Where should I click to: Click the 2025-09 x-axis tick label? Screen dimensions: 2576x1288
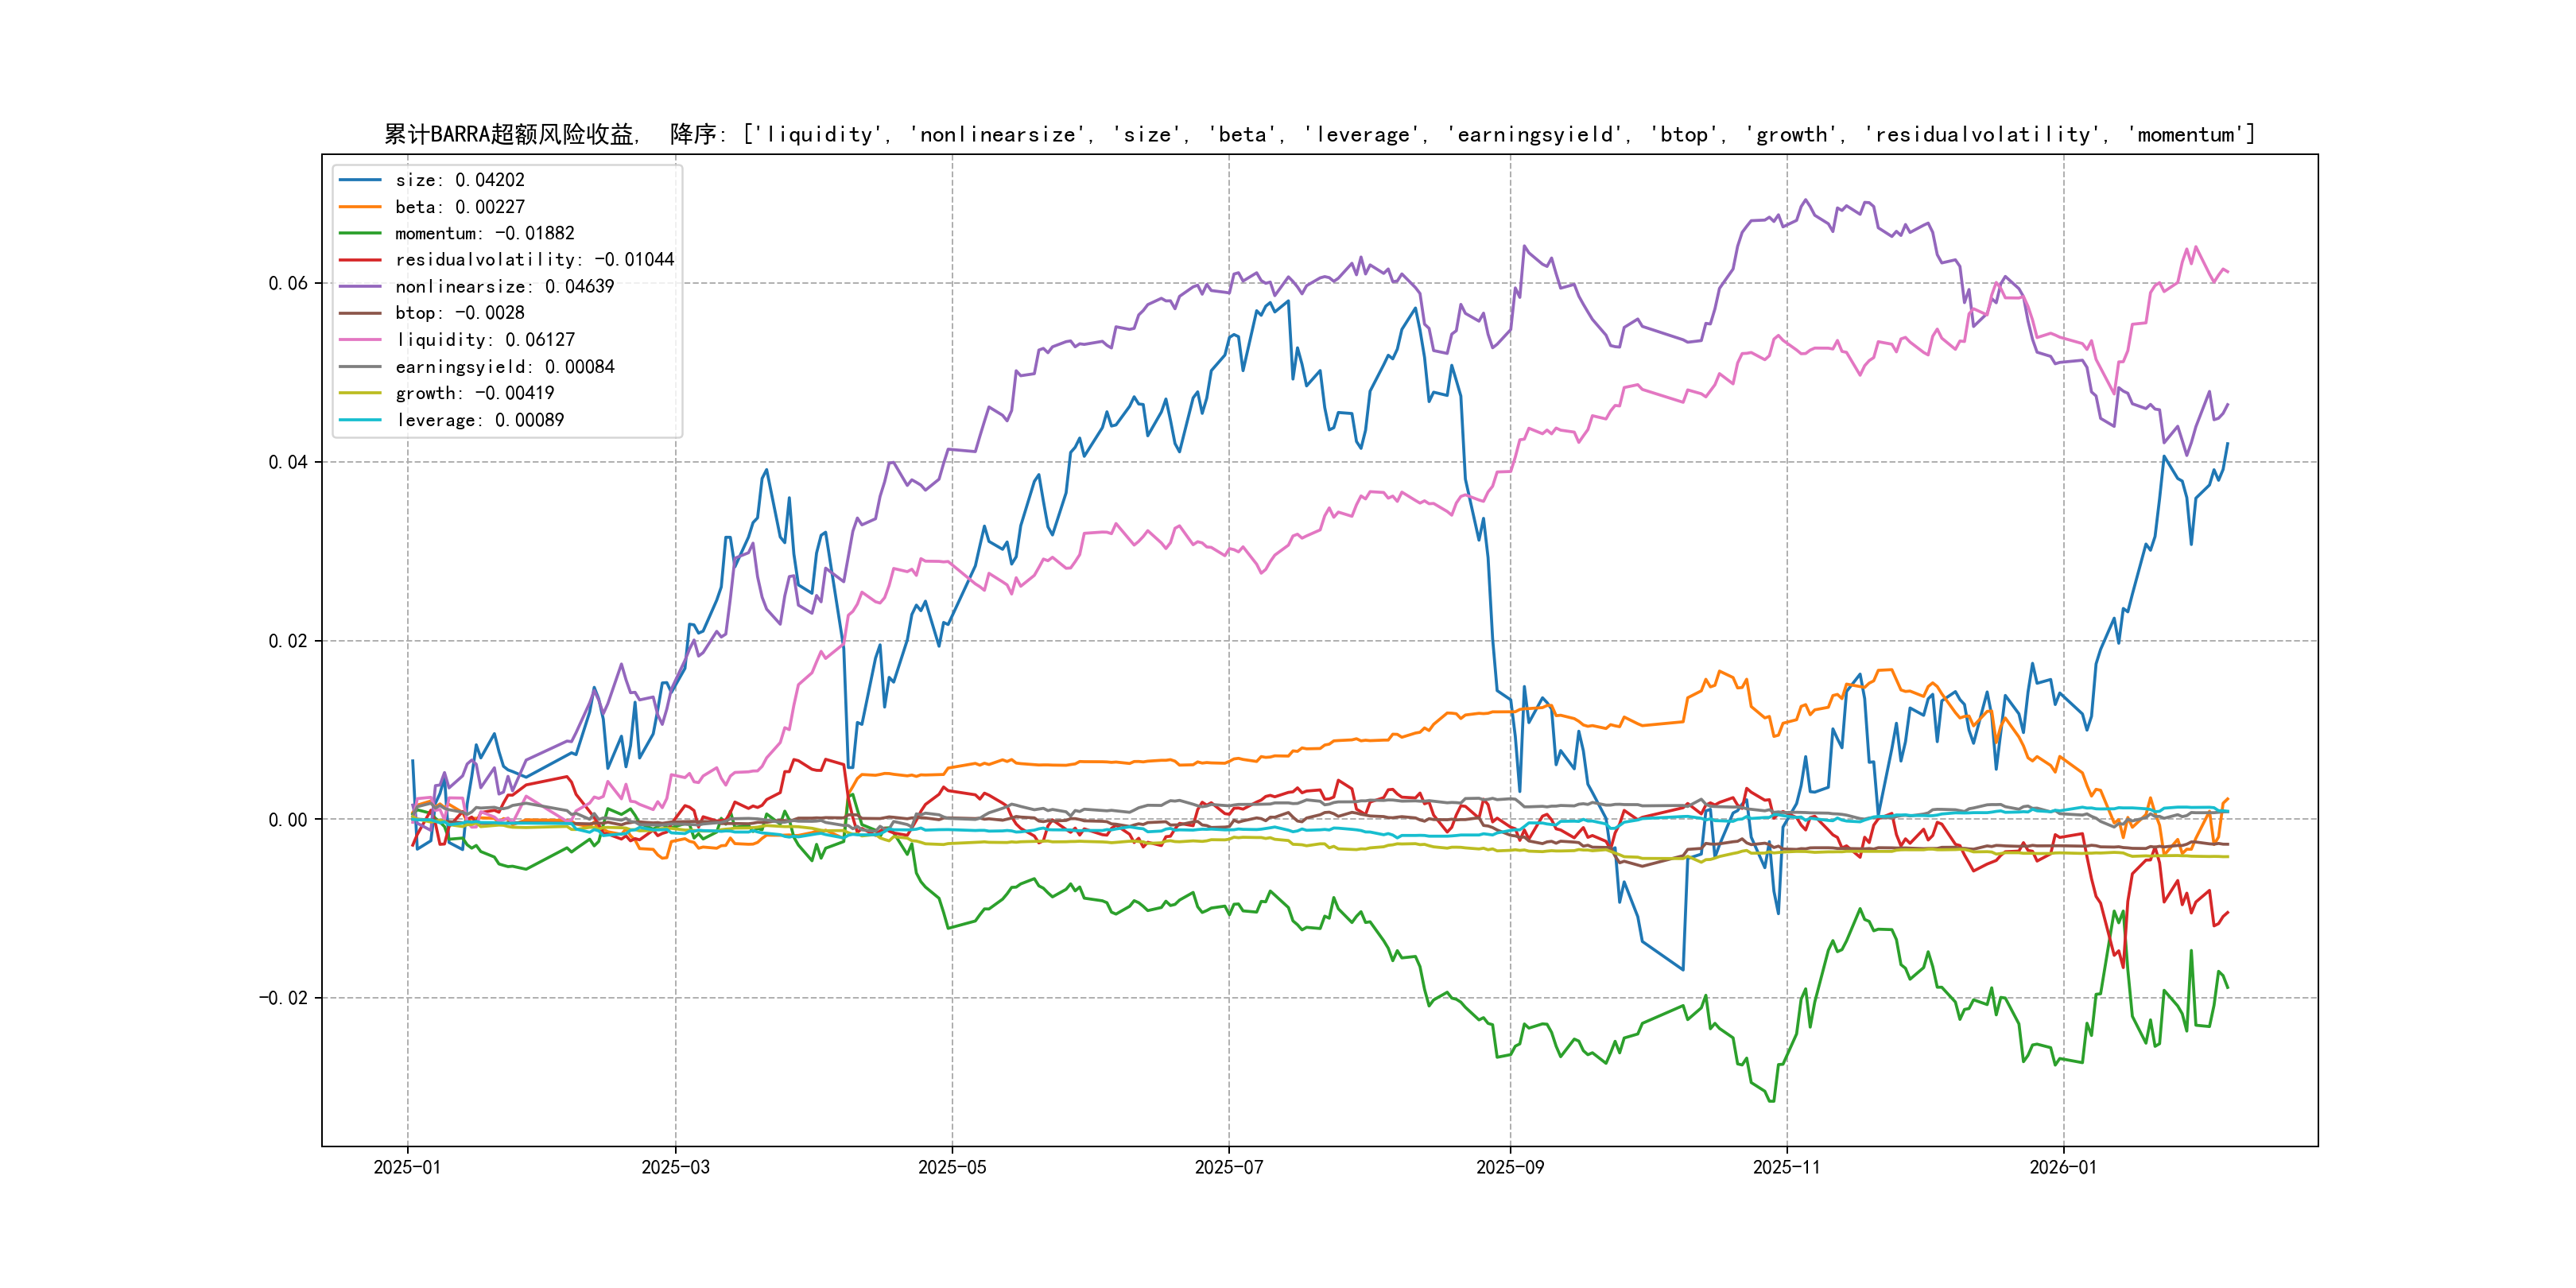1510,1167
